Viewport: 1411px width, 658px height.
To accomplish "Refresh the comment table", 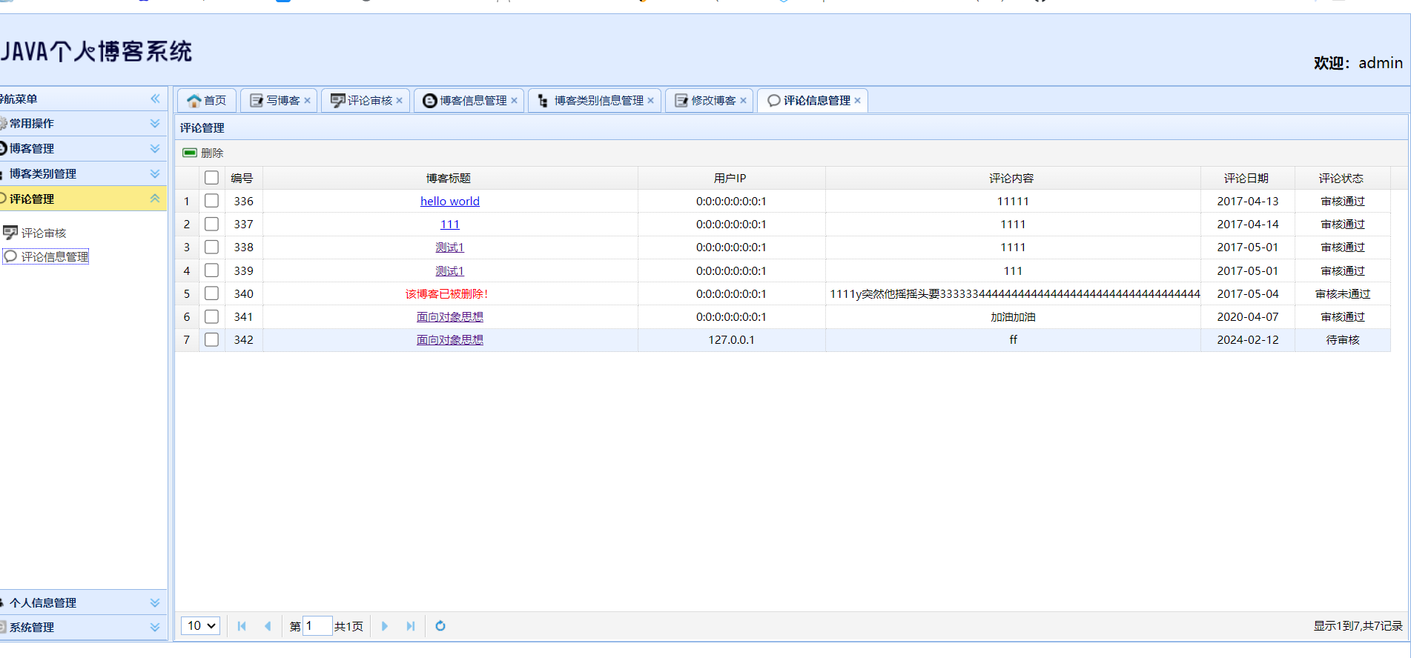I will (440, 626).
